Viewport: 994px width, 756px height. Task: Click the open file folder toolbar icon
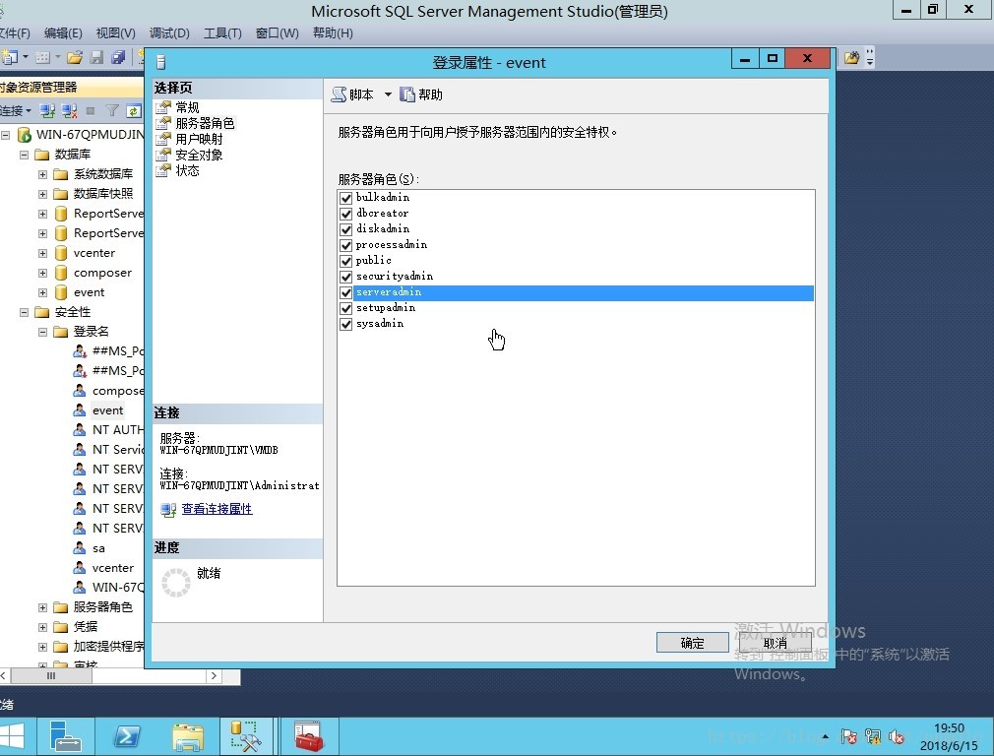tap(75, 58)
